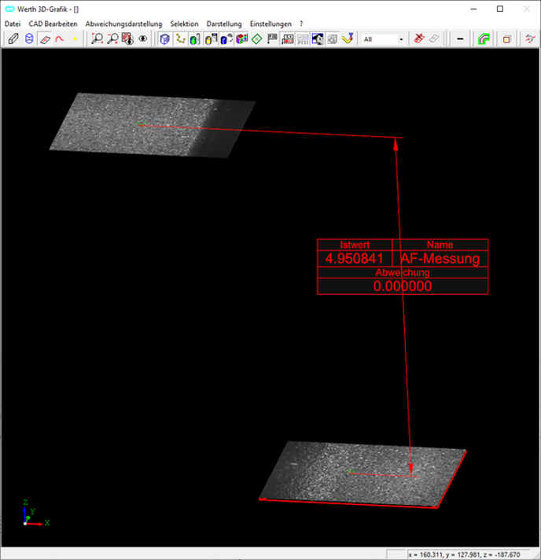Viewport: 541px width, 560px height.
Task: Click the AF-Messung name label
Action: coord(440,259)
